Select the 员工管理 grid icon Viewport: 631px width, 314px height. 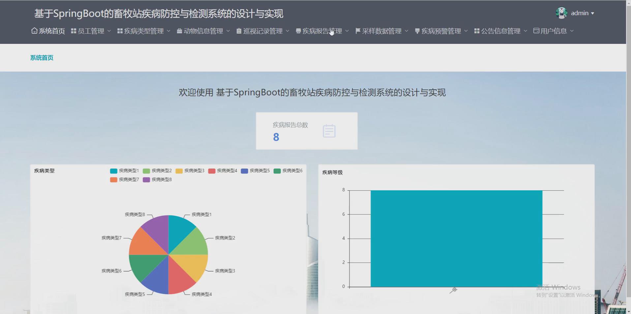(73, 31)
